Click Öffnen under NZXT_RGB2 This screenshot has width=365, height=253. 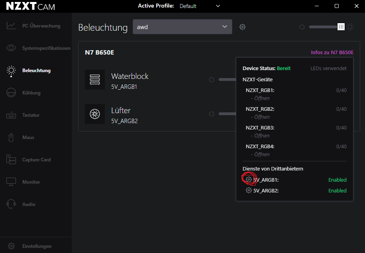[262, 117]
